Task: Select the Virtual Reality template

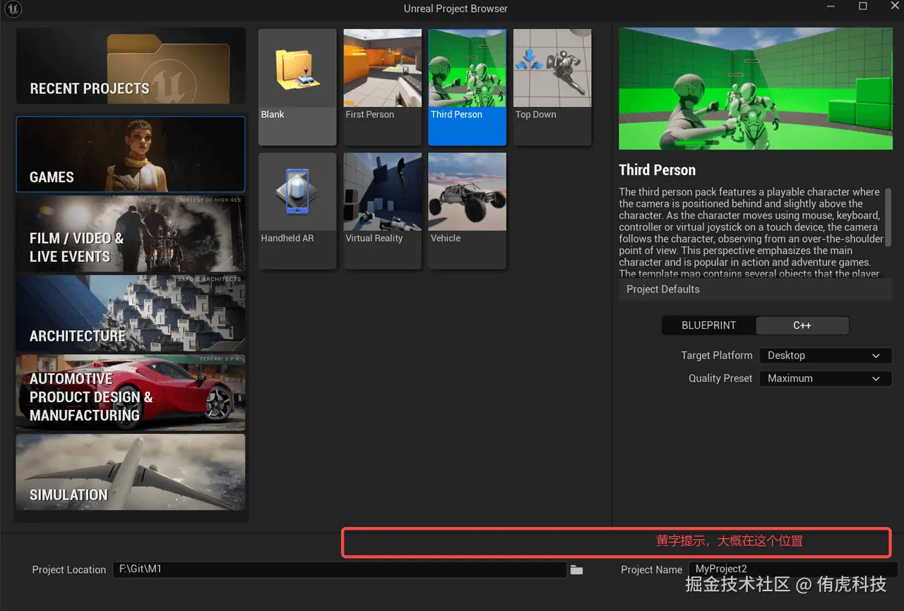Action: click(382, 211)
